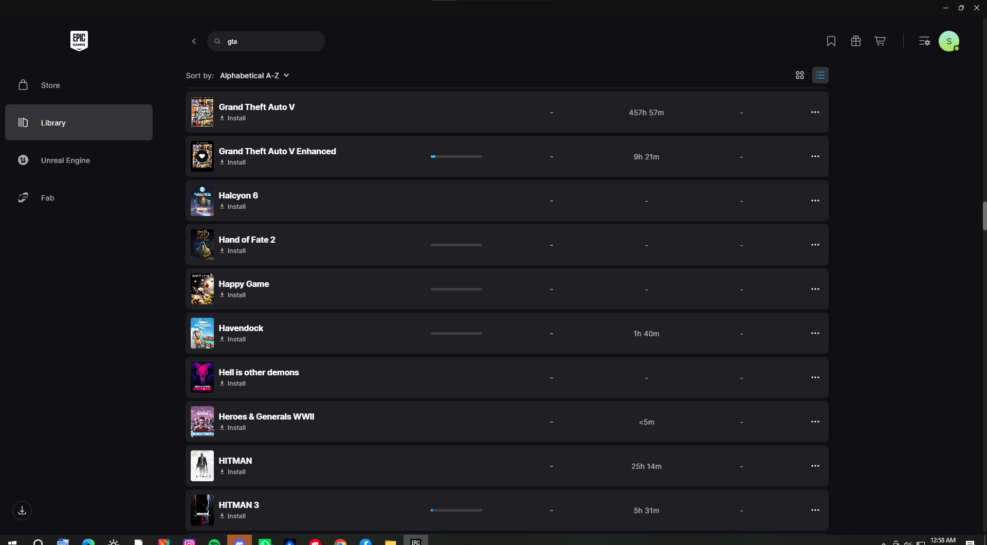This screenshot has width=987, height=545.
Task: Click Heroes & Generals WWII cover art
Action: 202,422
